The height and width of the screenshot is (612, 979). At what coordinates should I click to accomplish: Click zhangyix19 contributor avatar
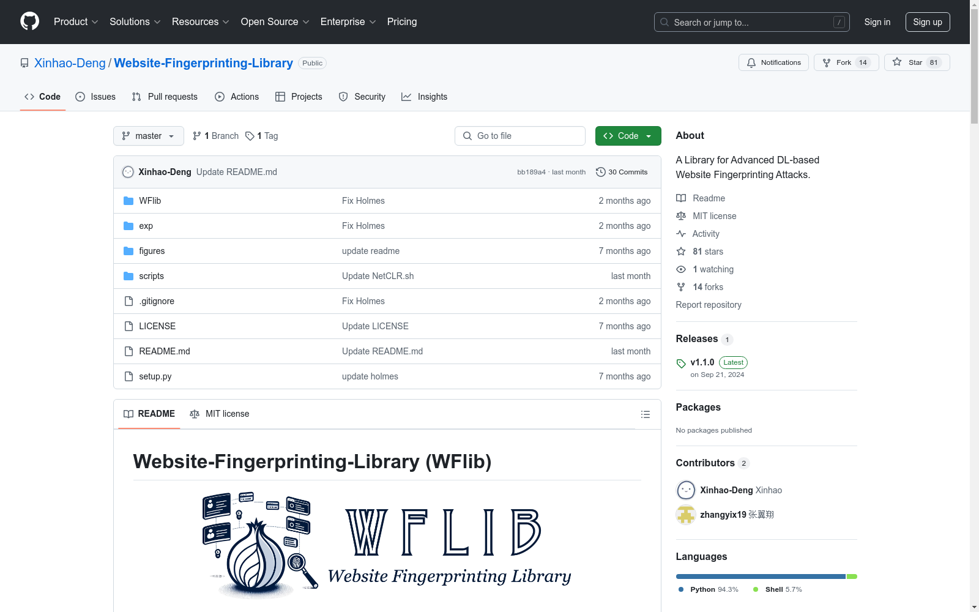point(686,515)
